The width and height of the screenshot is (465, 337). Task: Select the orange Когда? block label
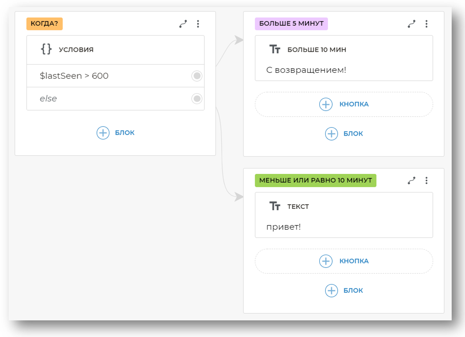point(45,24)
